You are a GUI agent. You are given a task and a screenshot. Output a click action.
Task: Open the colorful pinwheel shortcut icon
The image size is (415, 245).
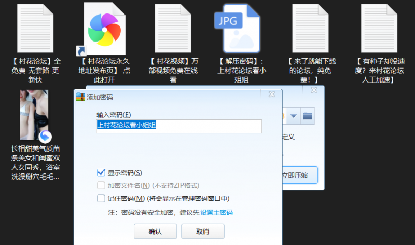click(x=104, y=29)
